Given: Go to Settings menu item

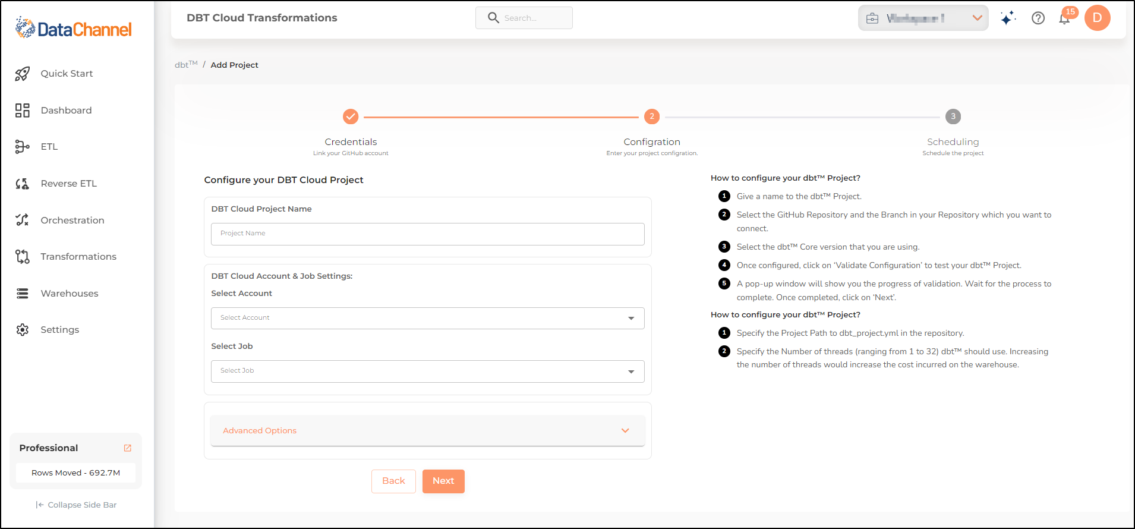Looking at the screenshot, I should tap(59, 330).
